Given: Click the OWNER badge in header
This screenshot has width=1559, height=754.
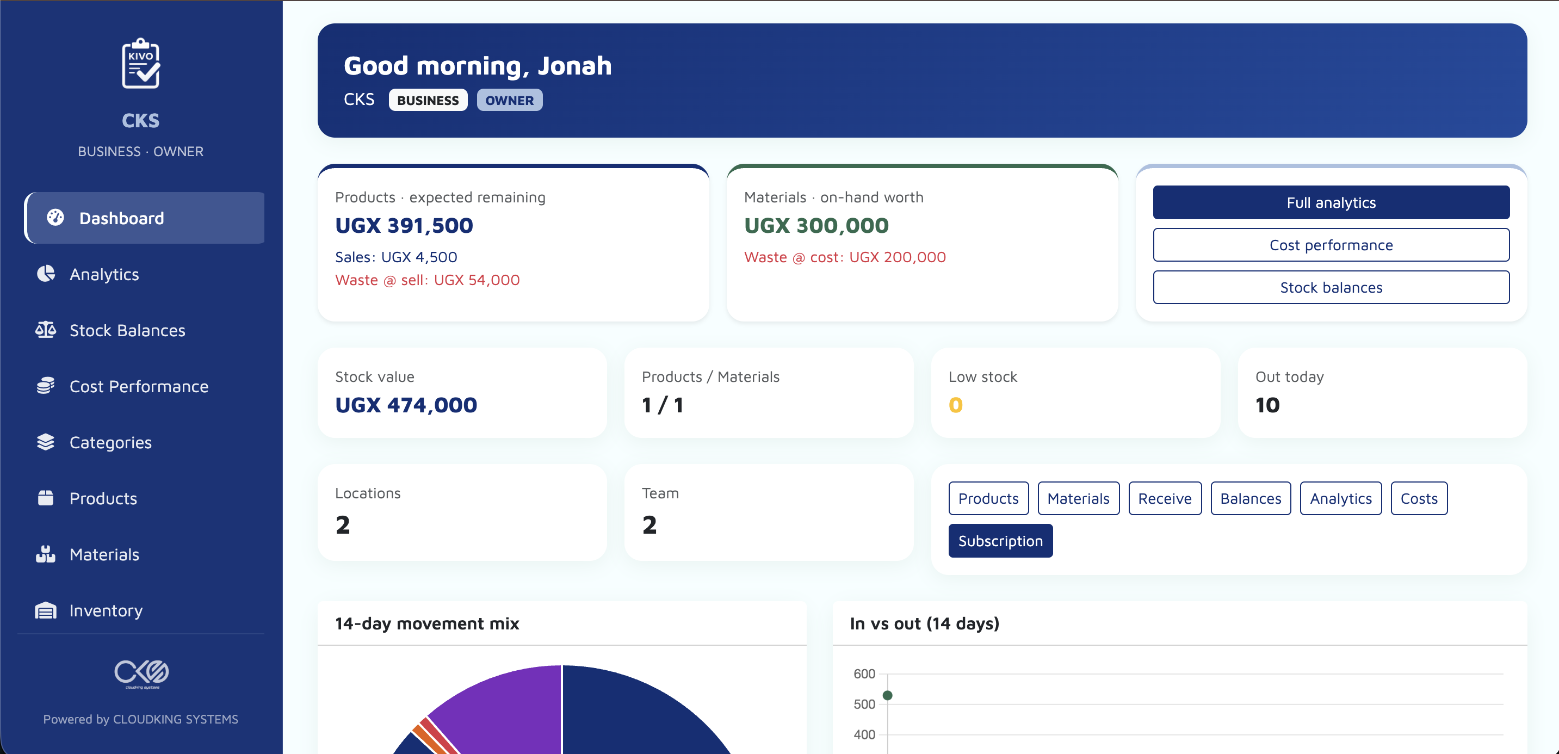Looking at the screenshot, I should click(x=510, y=100).
